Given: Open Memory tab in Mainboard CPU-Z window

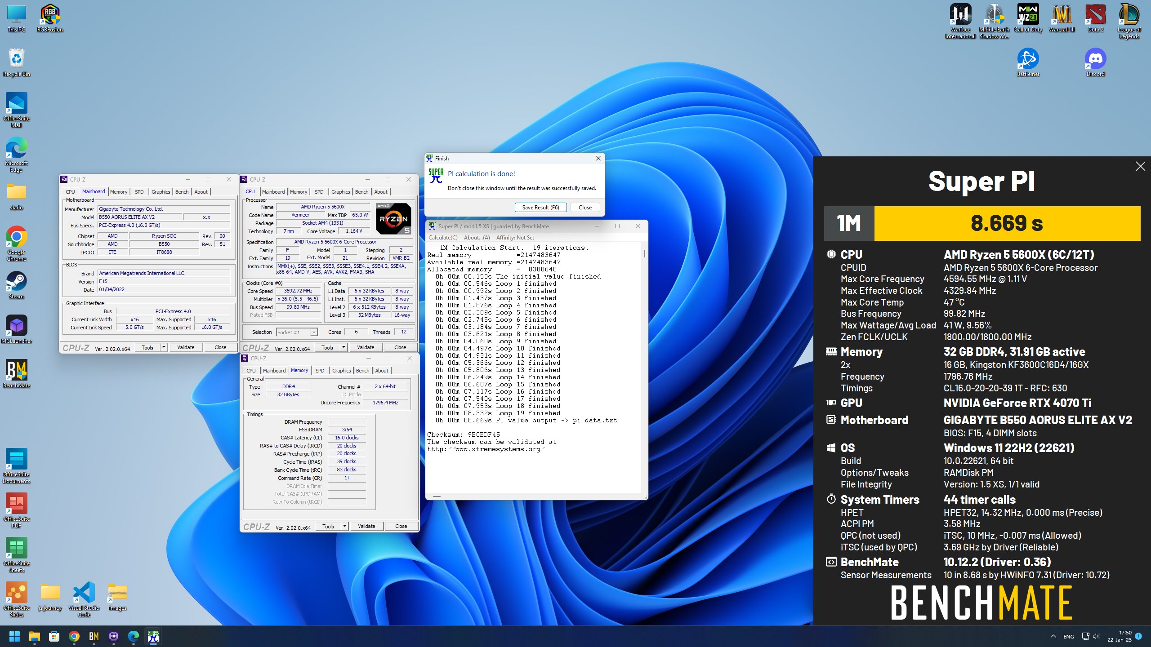Looking at the screenshot, I should pyautogui.click(x=119, y=192).
